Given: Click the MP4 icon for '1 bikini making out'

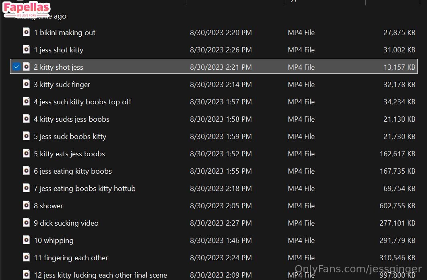Looking at the screenshot, I should point(26,32).
